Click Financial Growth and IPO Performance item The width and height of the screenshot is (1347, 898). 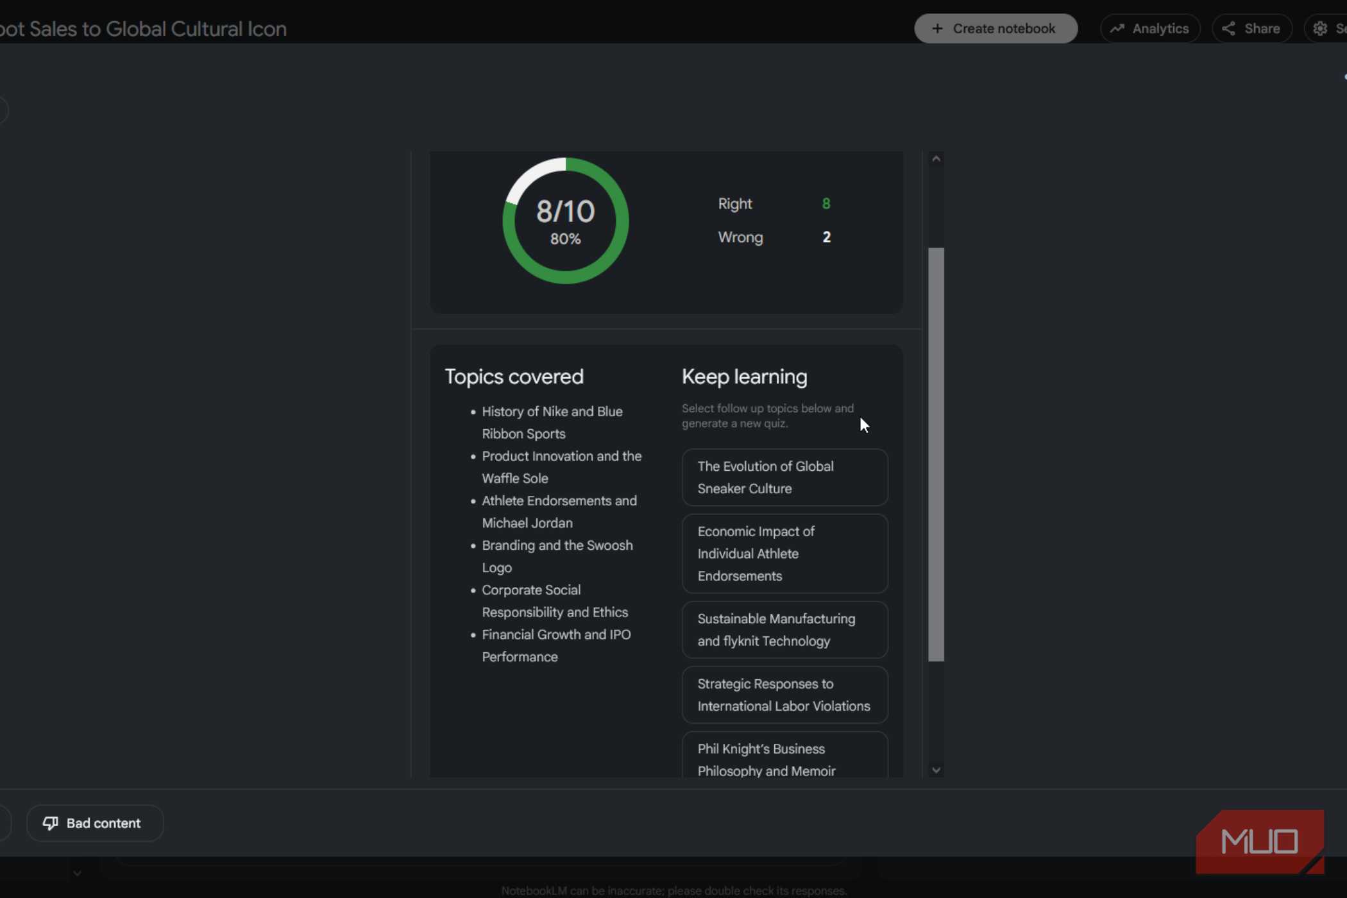(x=556, y=645)
